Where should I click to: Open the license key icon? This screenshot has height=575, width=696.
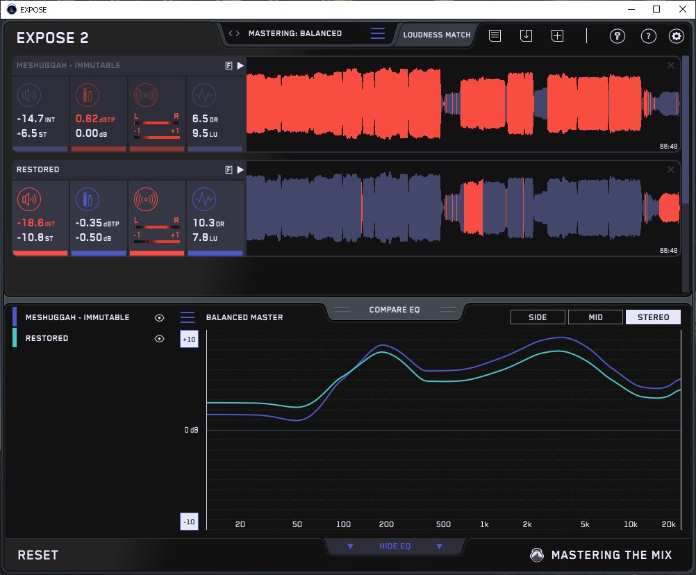point(618,36)
